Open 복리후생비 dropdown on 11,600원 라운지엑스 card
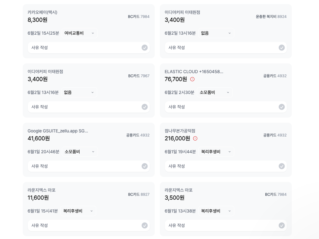Viewport: 319px width, 239px height. pos(78,211)
